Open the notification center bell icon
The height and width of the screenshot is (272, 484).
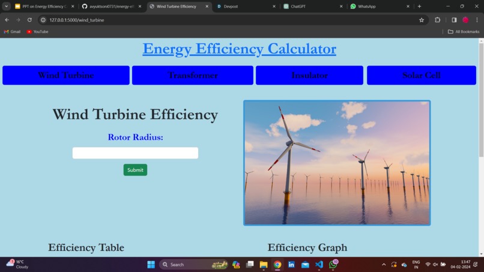tap(476, 265)
